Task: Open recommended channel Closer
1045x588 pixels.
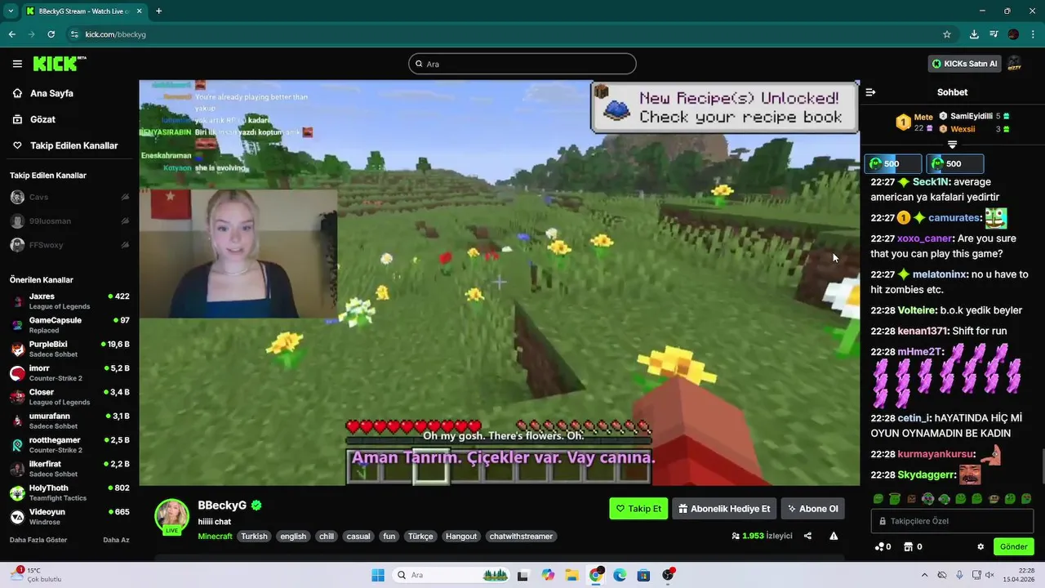Action: (x=69, y=397)
